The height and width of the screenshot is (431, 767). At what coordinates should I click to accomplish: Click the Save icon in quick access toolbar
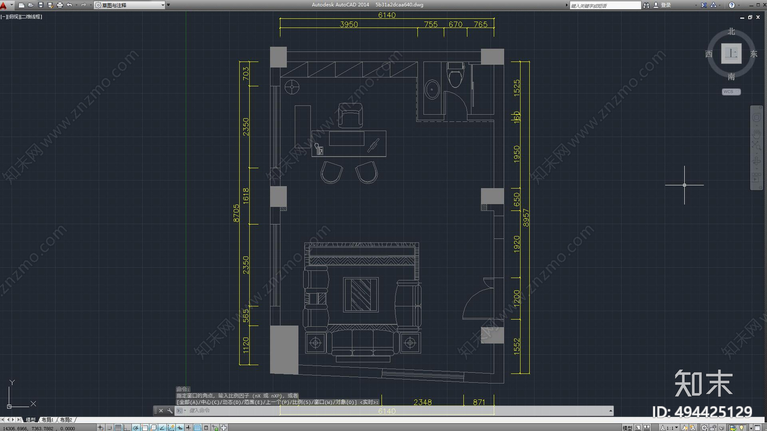tap(41, 5)
